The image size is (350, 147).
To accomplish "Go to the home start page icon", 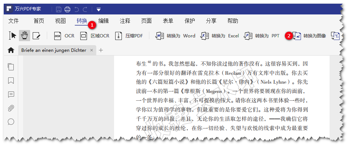I will [11, 50].
